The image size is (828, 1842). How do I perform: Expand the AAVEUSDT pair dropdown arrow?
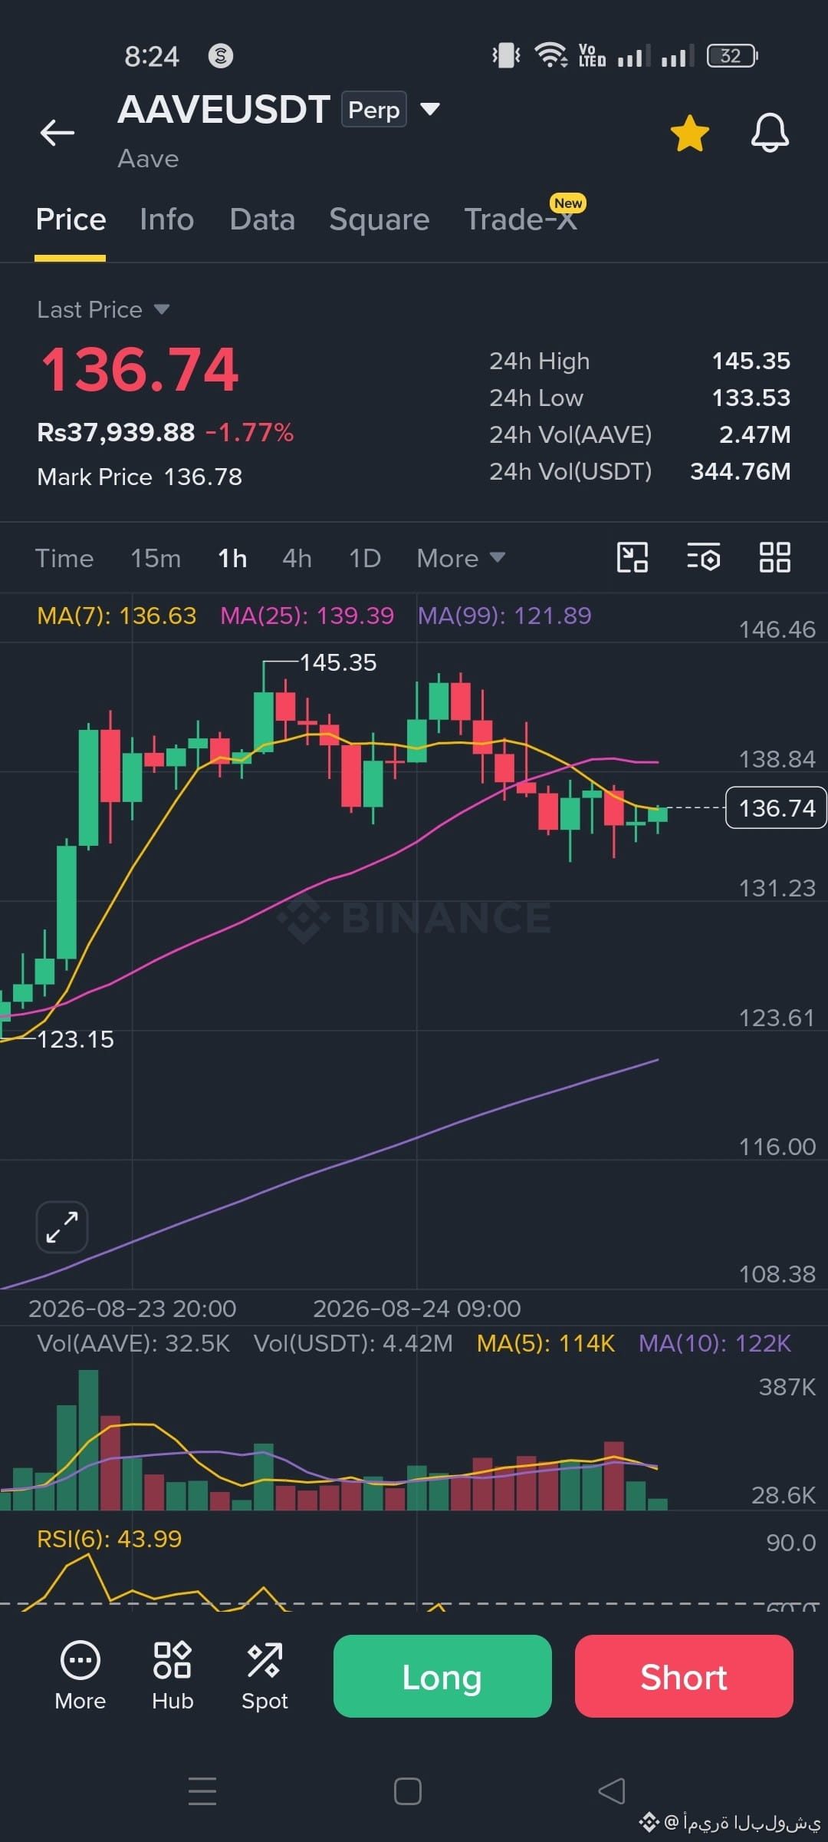430,109
